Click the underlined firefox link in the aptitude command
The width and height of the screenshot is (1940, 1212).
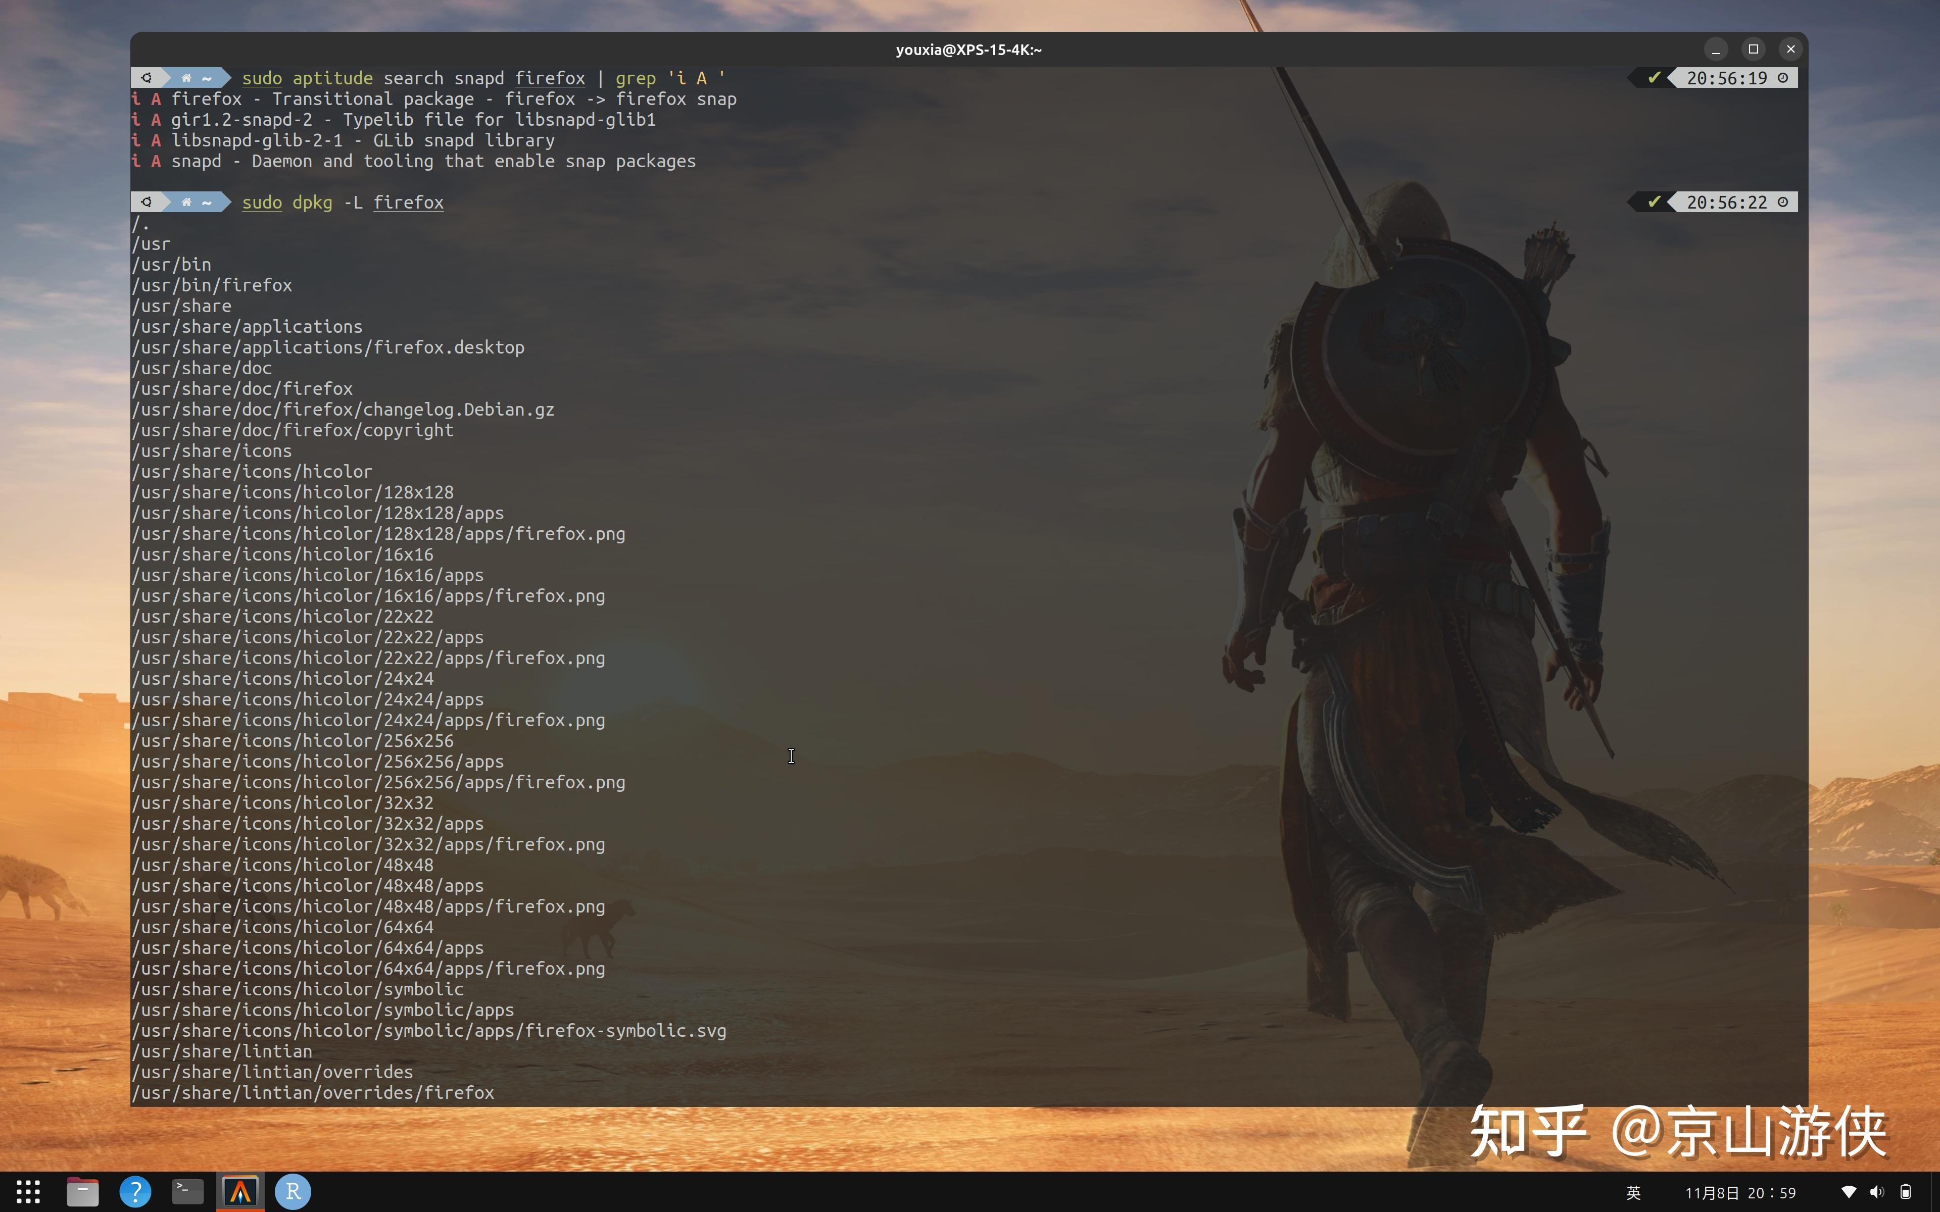coord(550,78)
